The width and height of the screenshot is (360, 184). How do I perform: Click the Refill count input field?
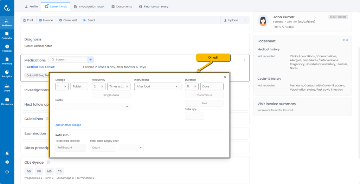click(71, 148)
